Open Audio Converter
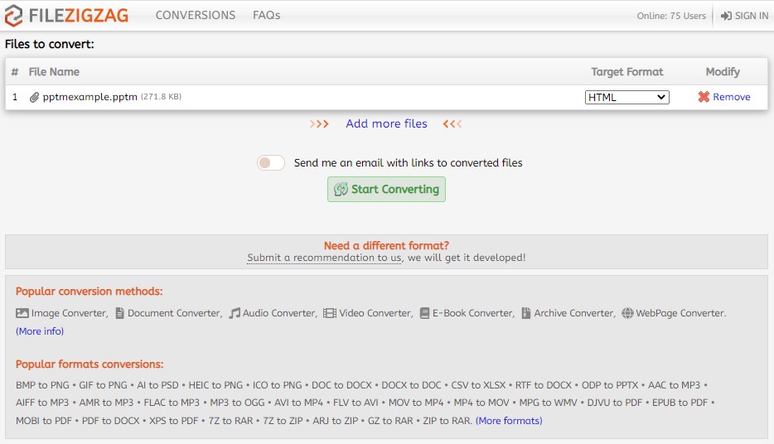774x444 pixels. [279, 313]
